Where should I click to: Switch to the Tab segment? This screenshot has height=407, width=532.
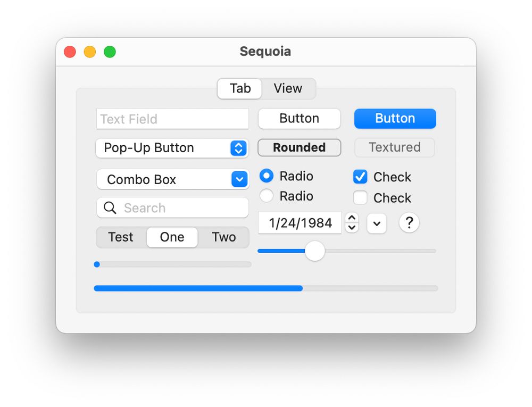point(240,88)
